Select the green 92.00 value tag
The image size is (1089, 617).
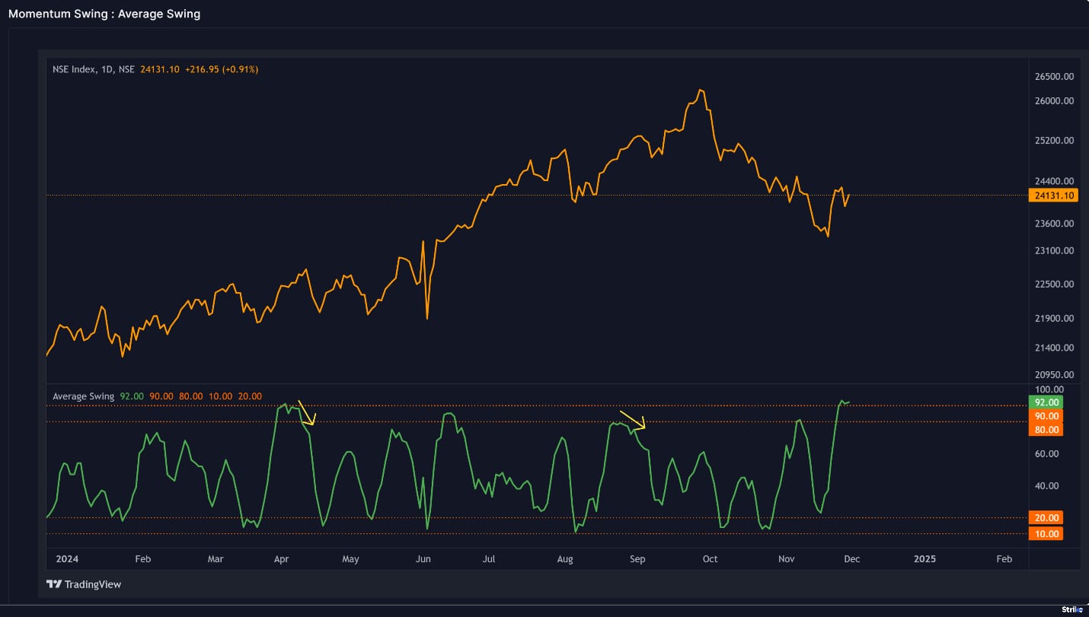click(x=1046, y=402)
